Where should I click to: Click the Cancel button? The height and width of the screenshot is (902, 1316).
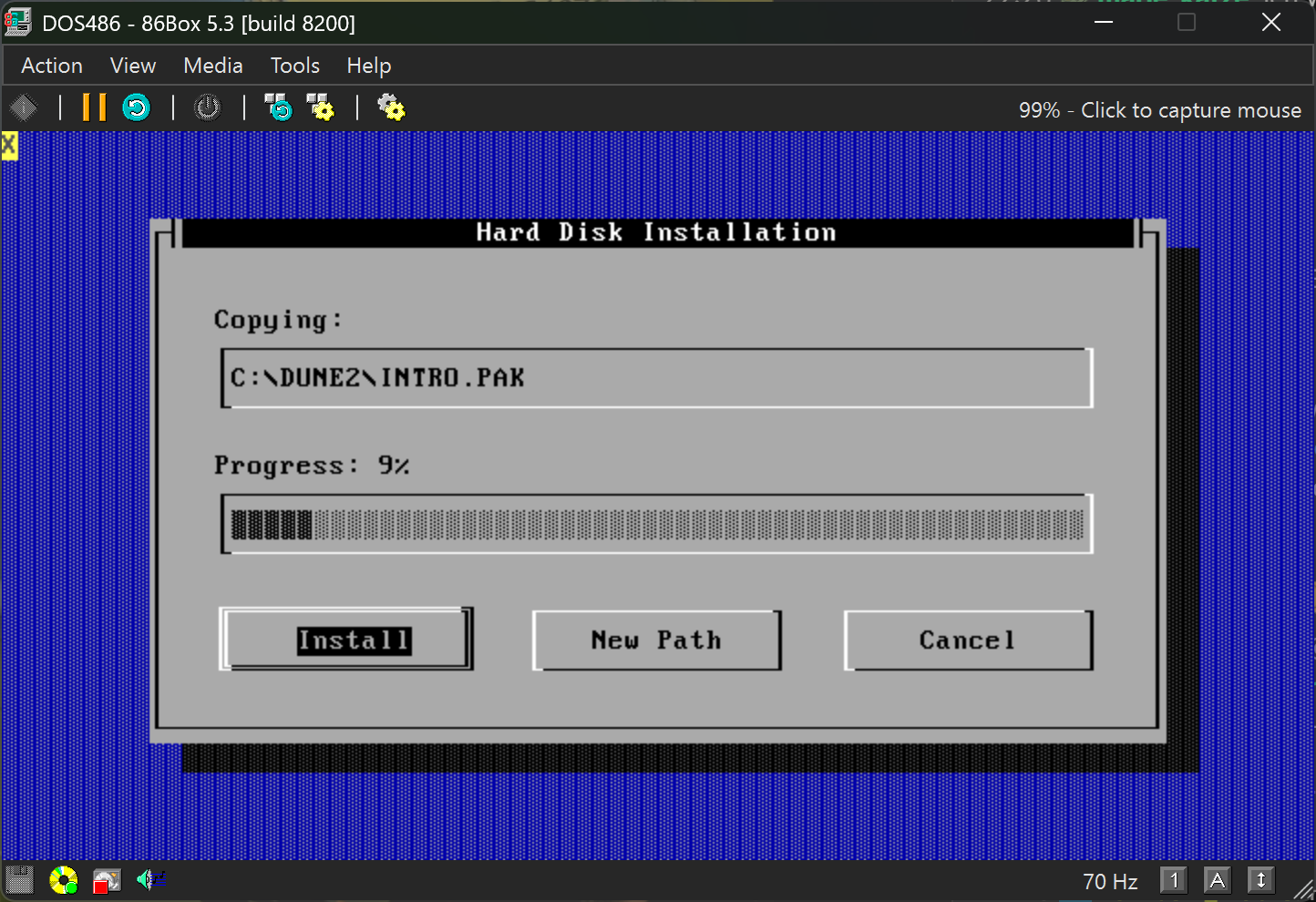[968, 640]
